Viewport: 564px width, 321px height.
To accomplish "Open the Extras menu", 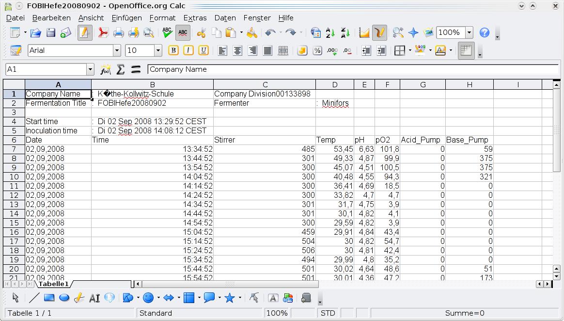I will click(x=195, y=18).
